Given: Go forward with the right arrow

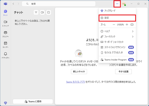Looking at the screenshot, I should tap(18, 4).
